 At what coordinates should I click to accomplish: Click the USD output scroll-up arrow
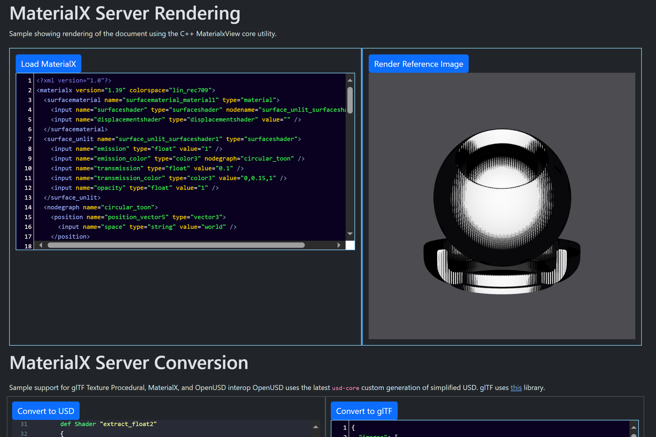(x=316, y=427)
